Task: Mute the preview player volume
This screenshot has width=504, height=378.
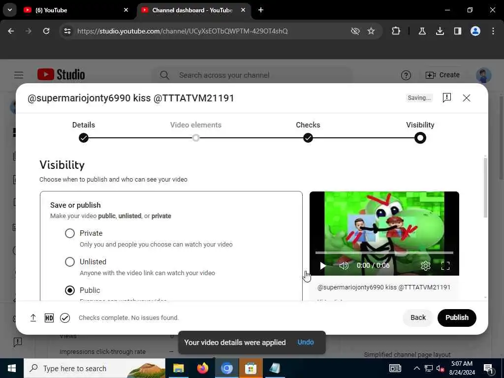Action: point(344,265)
